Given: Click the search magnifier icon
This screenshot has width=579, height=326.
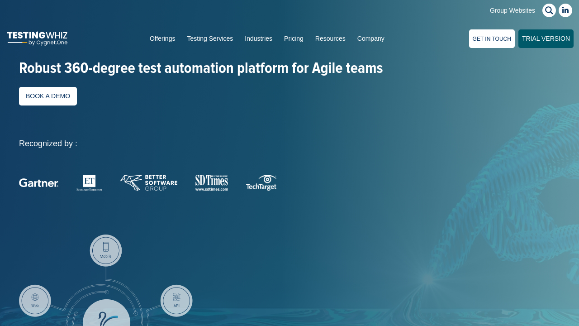Looking at the screenshot, I should tap(549, 10).
